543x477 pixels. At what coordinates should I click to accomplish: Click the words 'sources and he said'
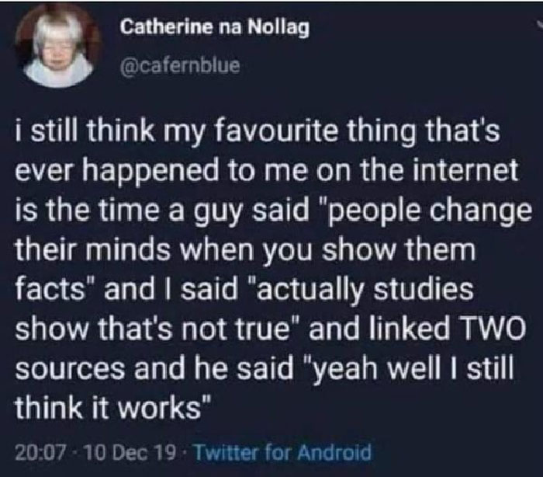(x=154, y=368)
